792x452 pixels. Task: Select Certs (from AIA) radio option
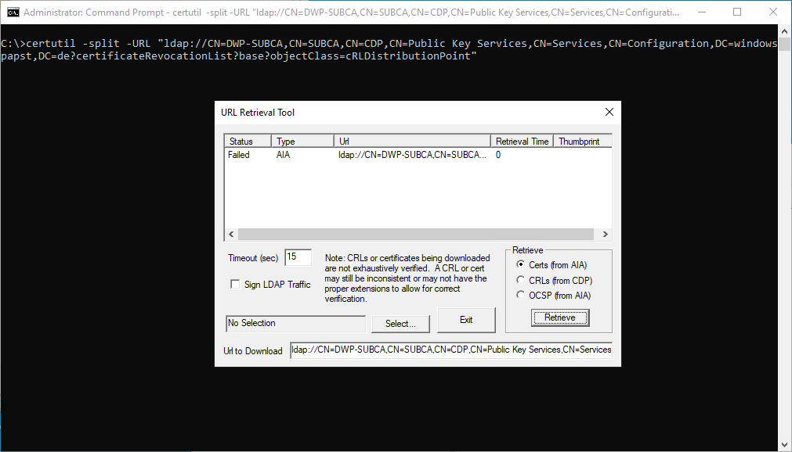point(522,265)
